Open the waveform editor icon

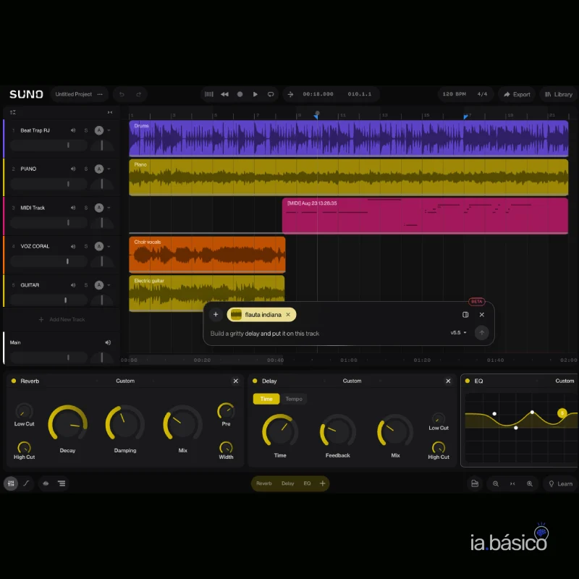coord(46,483)
